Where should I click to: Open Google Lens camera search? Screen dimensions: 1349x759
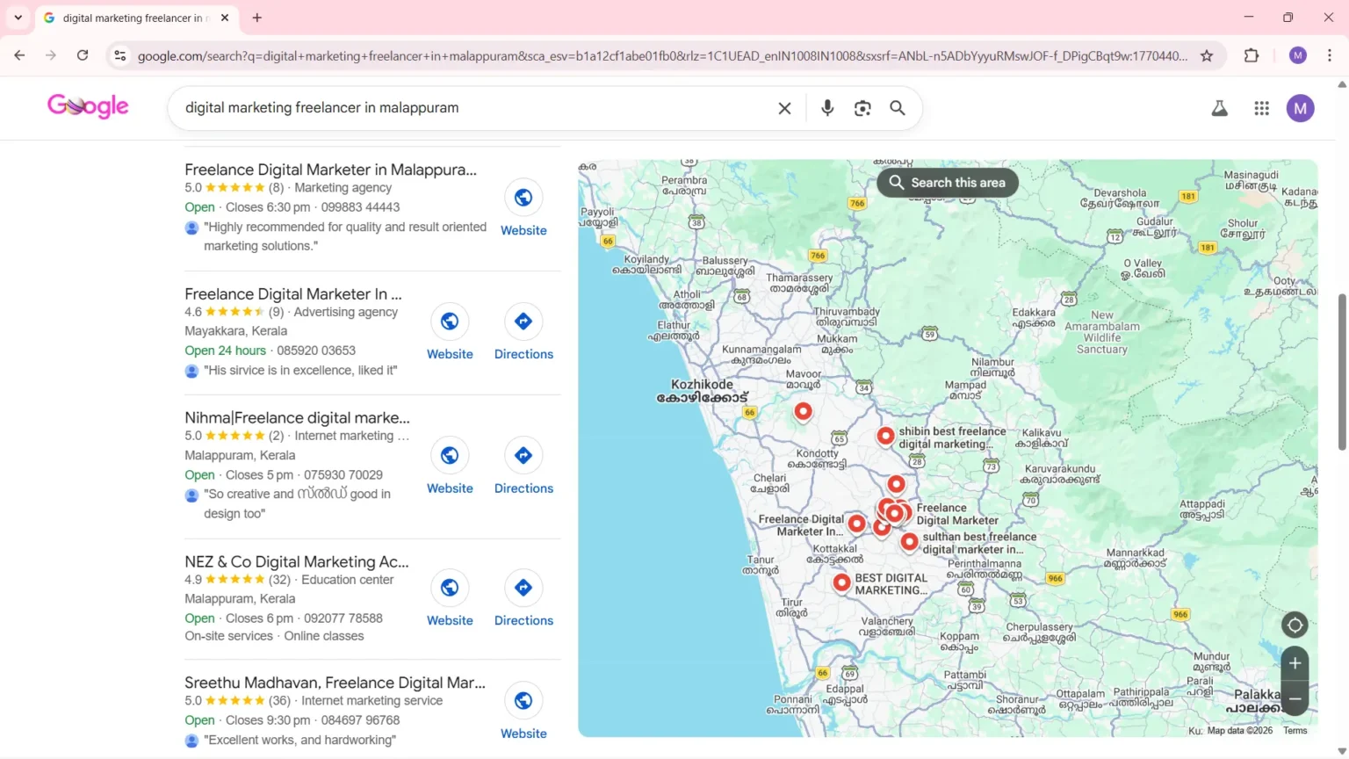[x=862, y=107]
